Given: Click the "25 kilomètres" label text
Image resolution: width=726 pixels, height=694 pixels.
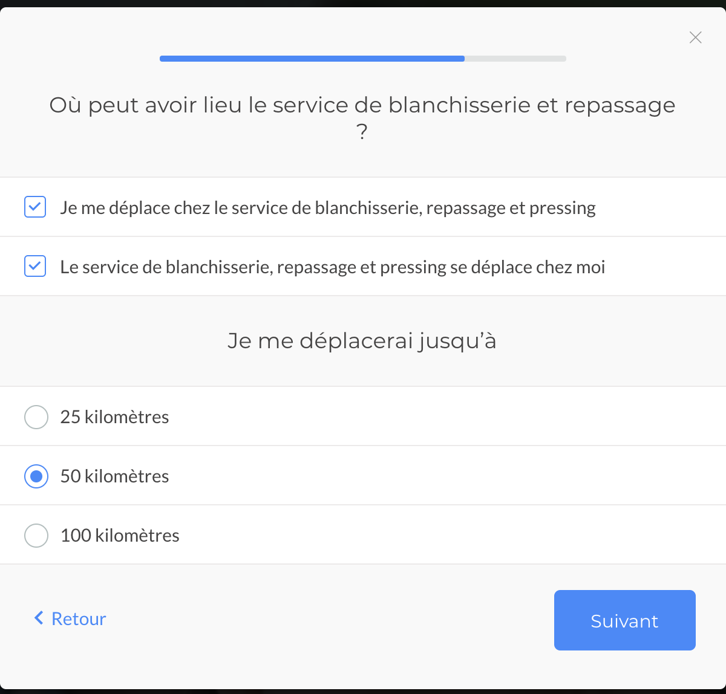Looking at the screenshot, I should click(x=115, y=417).
